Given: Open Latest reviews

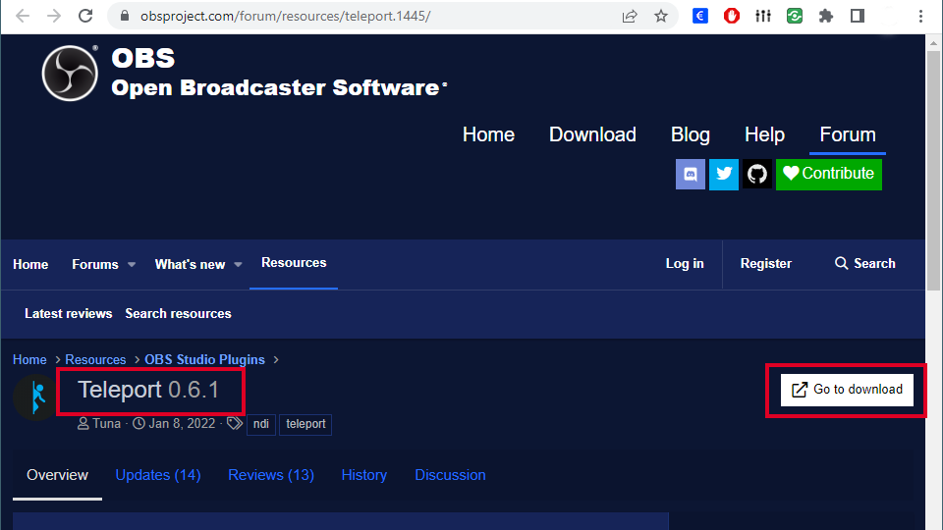Looking at the screenshot, I should [x=69, y=314].
